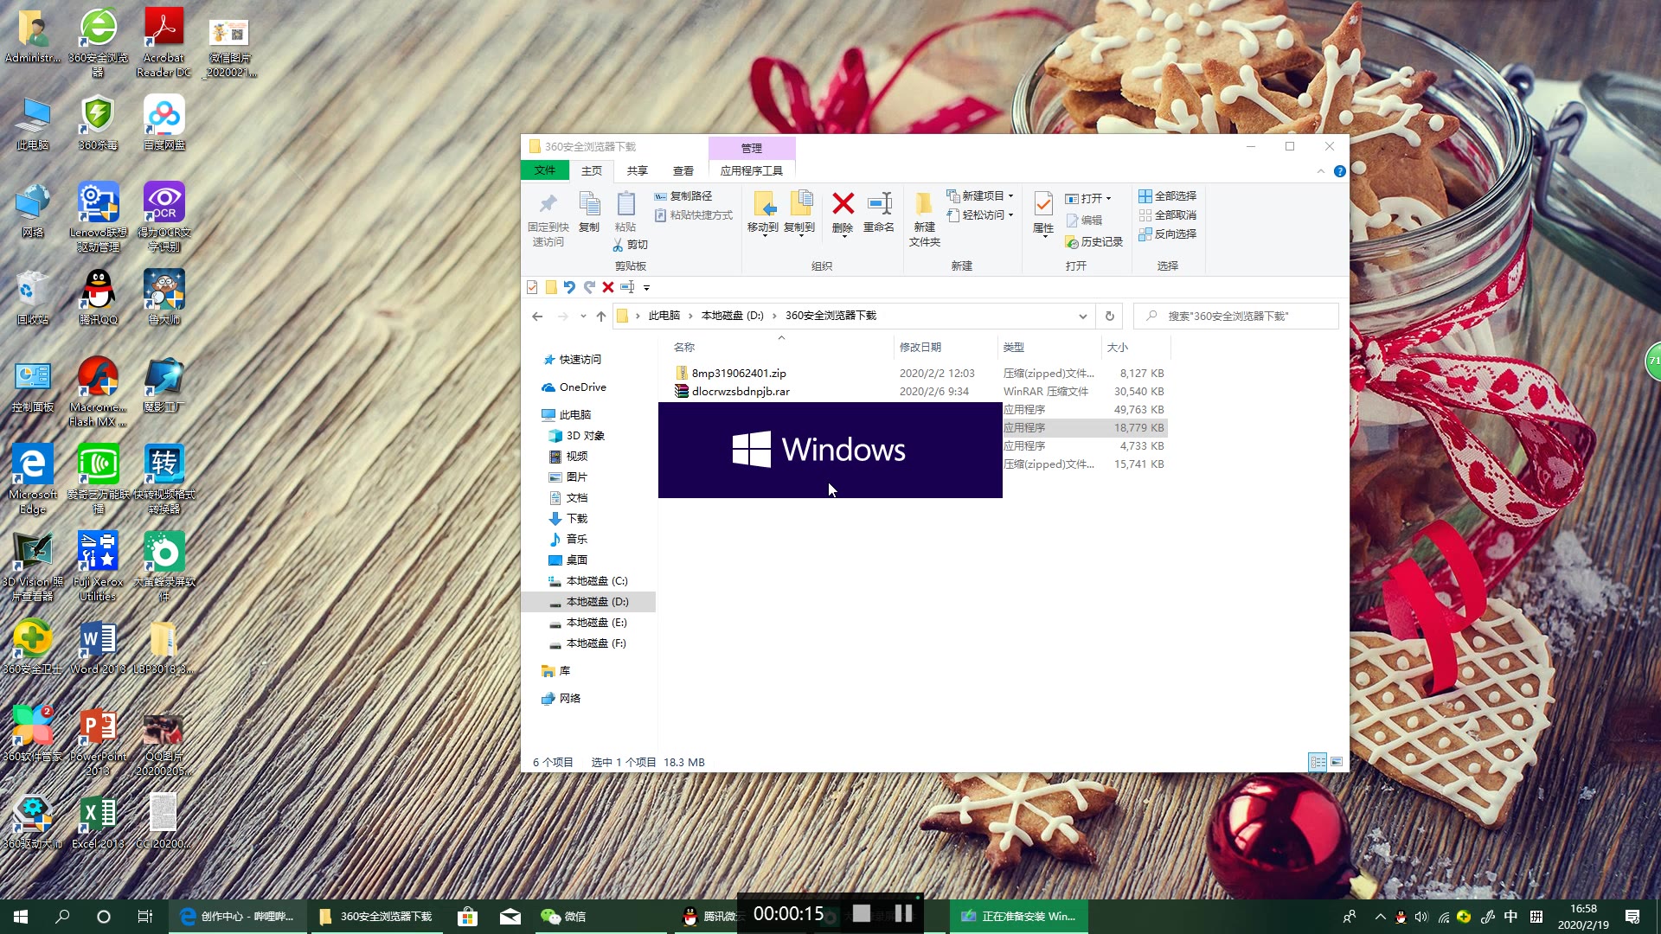Open Task View on taskbar
Screen dimensions: 1661x934
(x=145, y=917)
